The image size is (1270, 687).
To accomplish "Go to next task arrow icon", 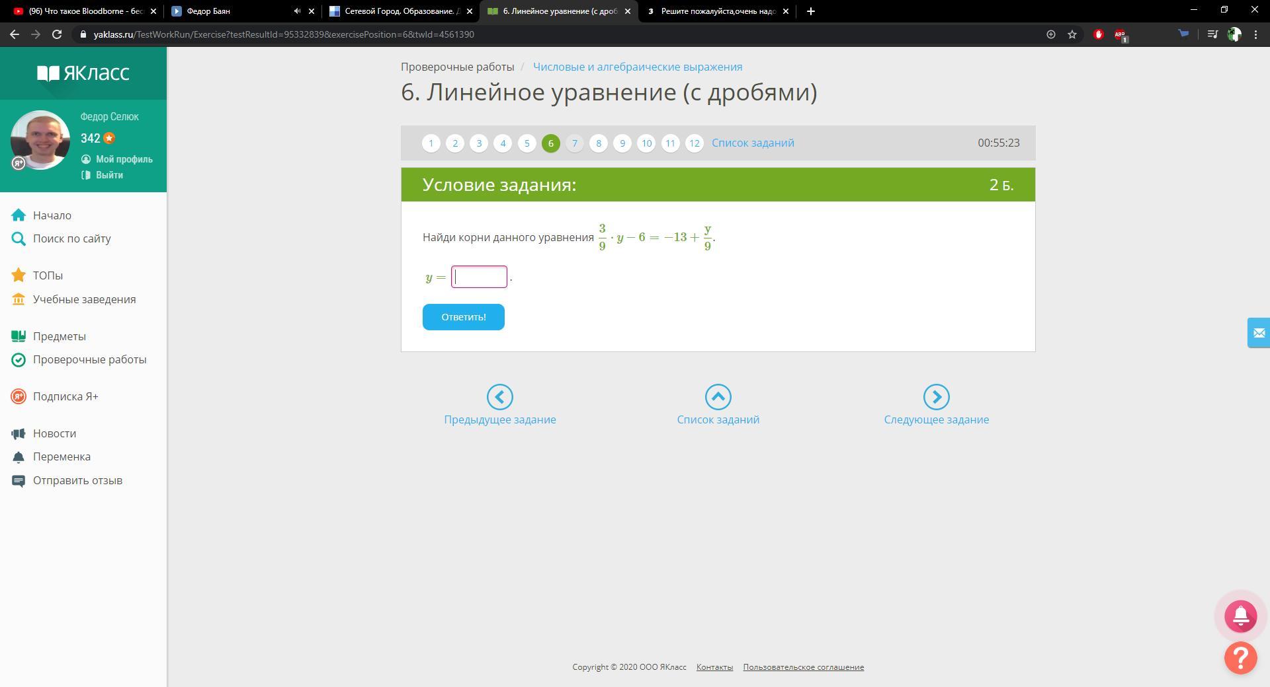I will pyautogui.click(x=936, y=397).
